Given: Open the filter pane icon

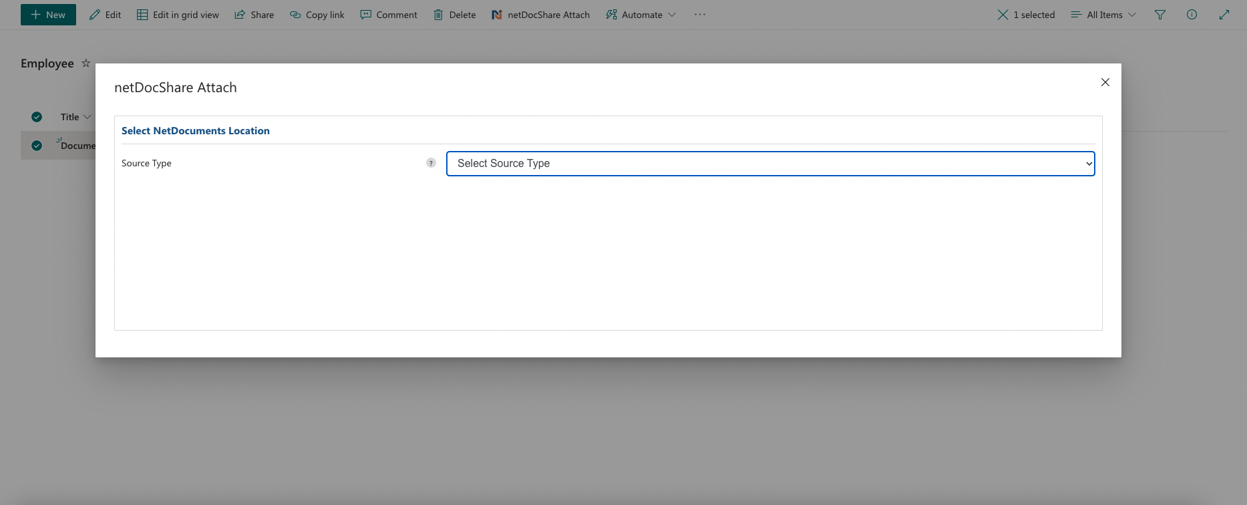Looking at the screenshot, I should pyautogui.click(x=1160, y=15).
